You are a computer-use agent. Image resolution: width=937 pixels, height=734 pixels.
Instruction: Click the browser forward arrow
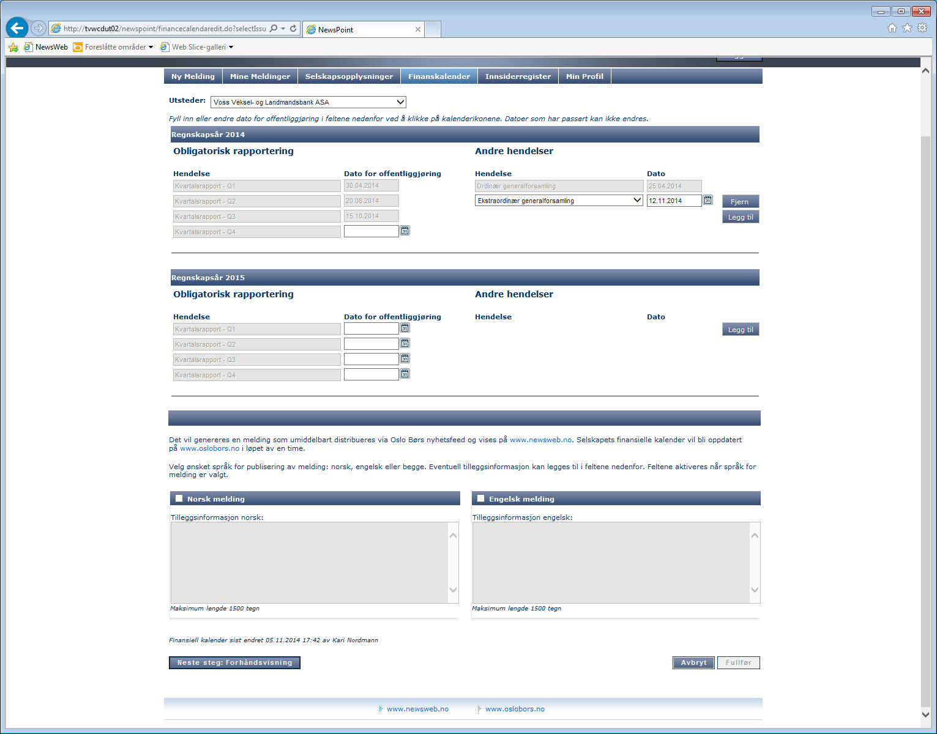(x=39, y=28)
